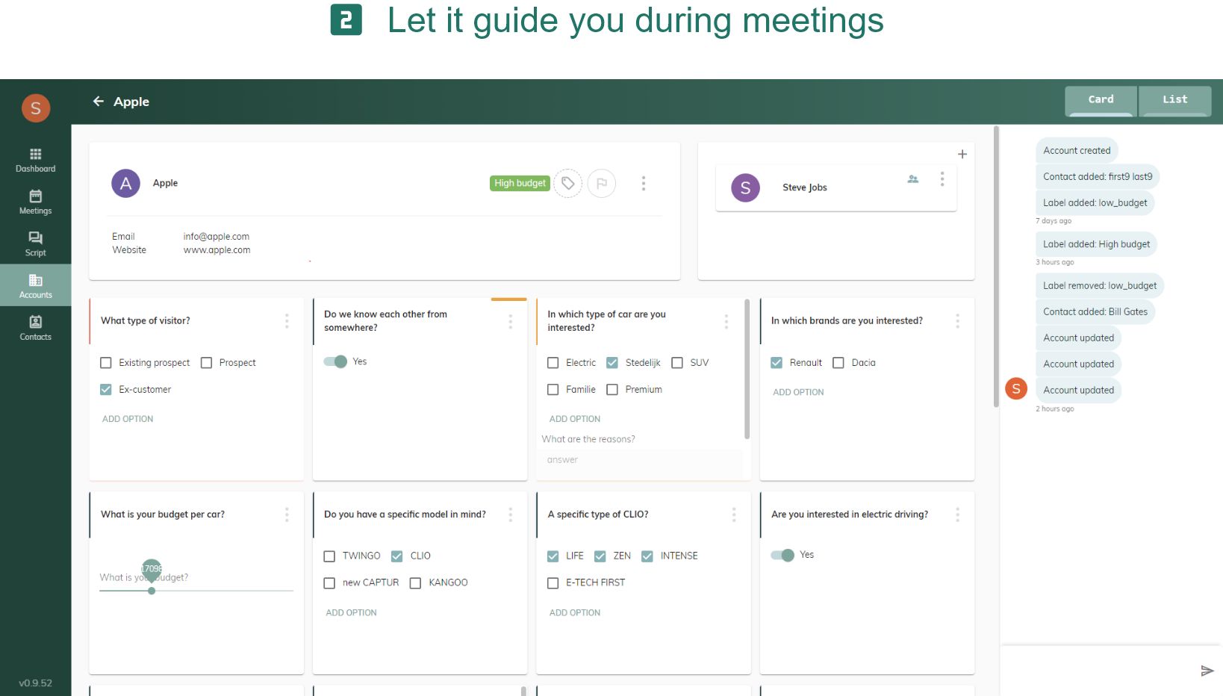
Task: Click the budget per car slider handle
Action: coord(152,591)
